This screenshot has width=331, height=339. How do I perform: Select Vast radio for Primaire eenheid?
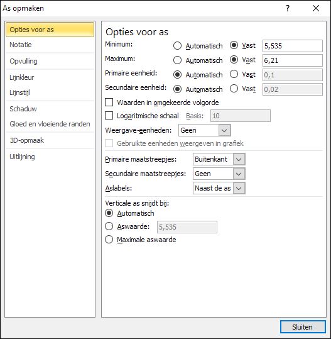(234, 74)
